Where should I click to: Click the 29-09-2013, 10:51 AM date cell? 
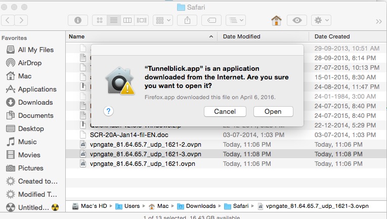pyautogui.click(x=347, y=49)
